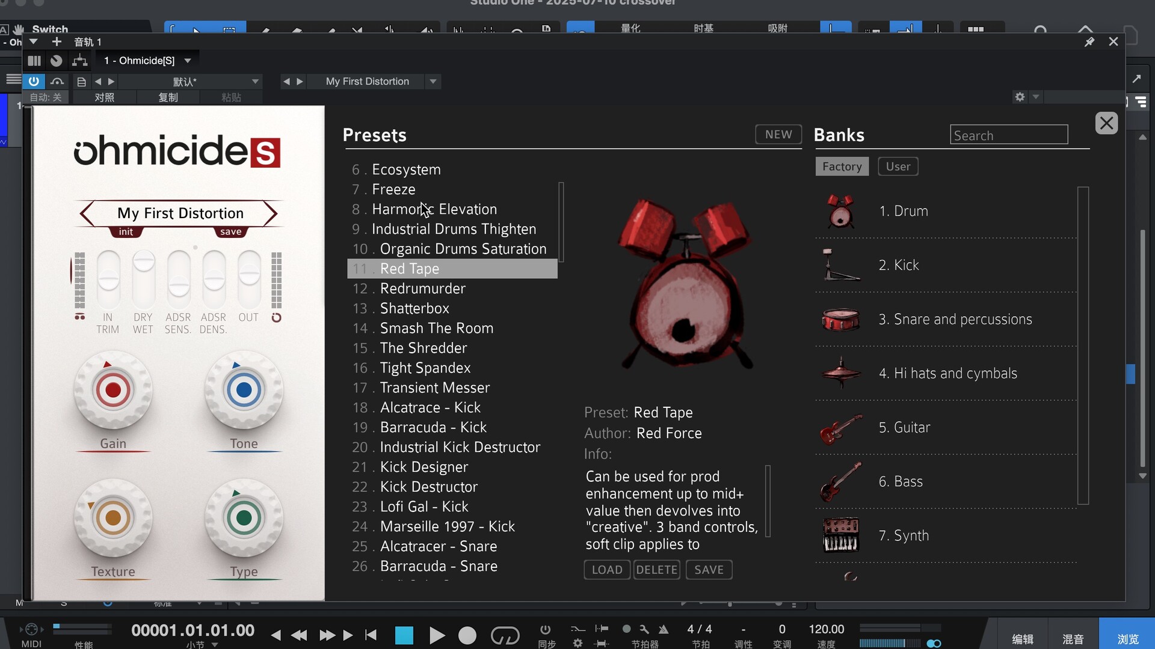Select the Bass guitar bank icon
Screen dimensions: 1155x649
(x=840, y=482)
